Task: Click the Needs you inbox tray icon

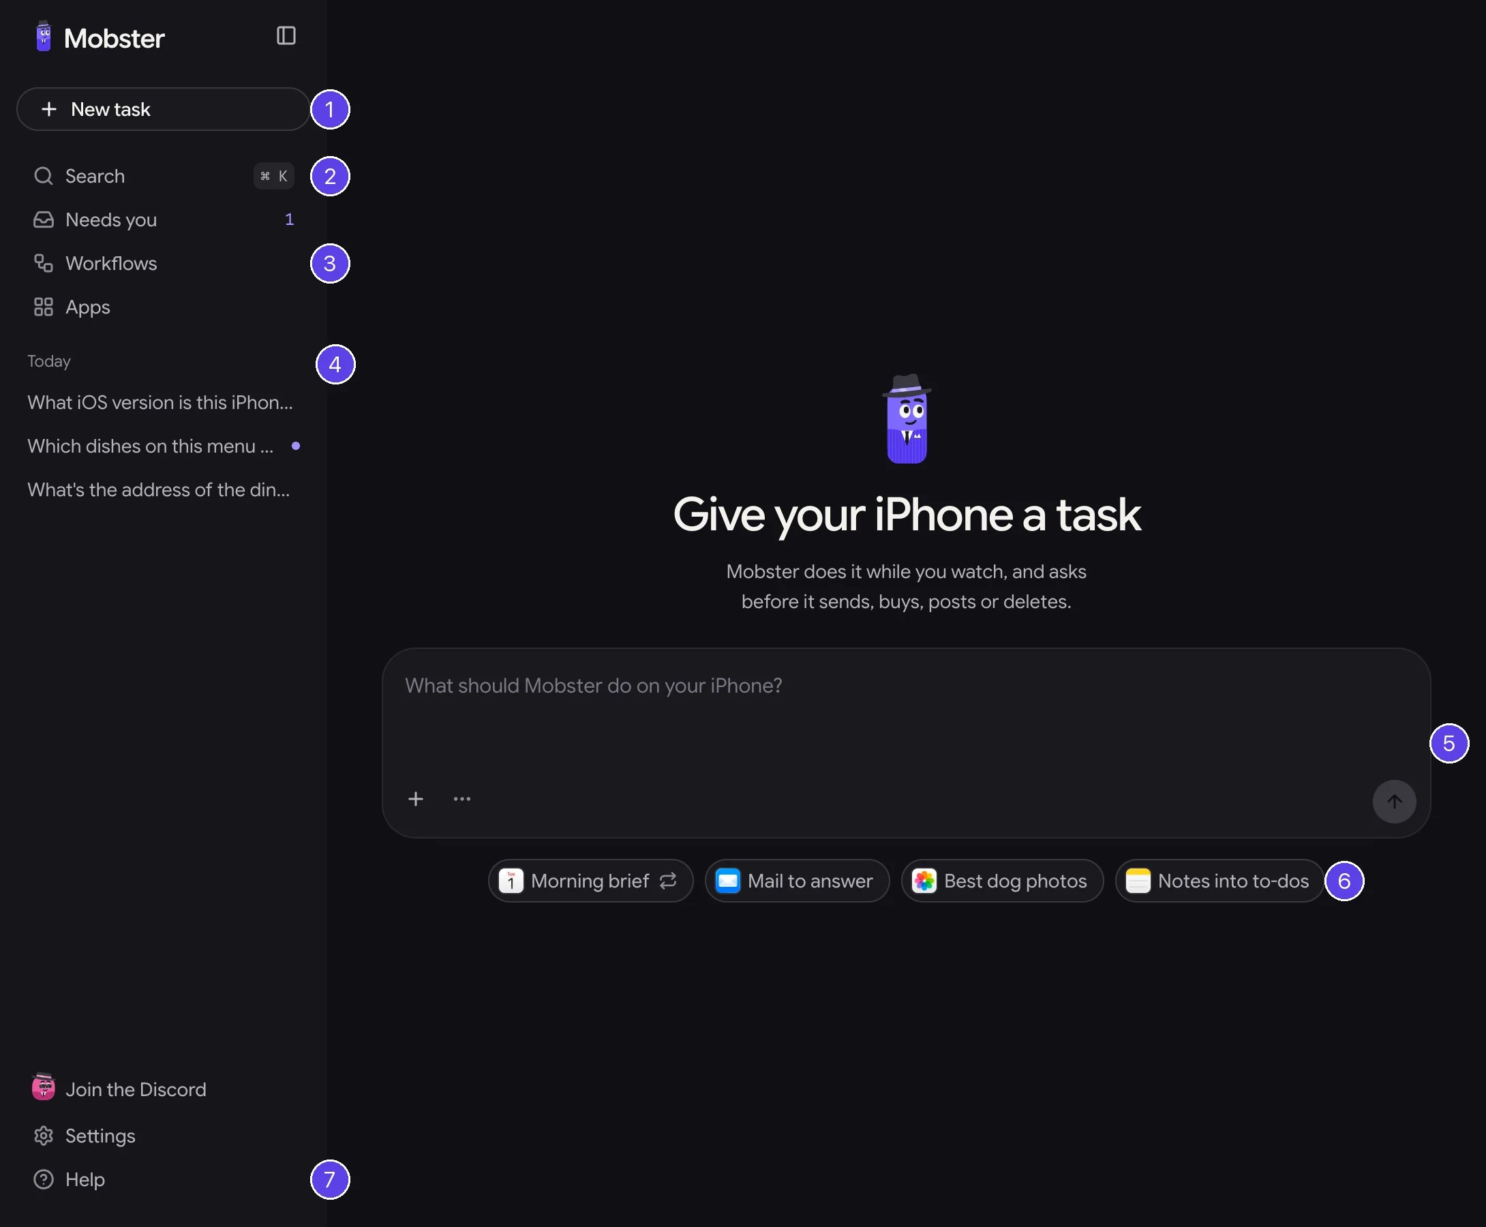Action: pyautogui.click(x=43, y=219)
